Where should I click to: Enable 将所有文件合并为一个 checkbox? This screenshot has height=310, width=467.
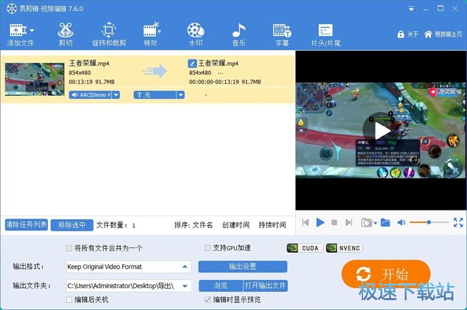click(x=69, y=248)
